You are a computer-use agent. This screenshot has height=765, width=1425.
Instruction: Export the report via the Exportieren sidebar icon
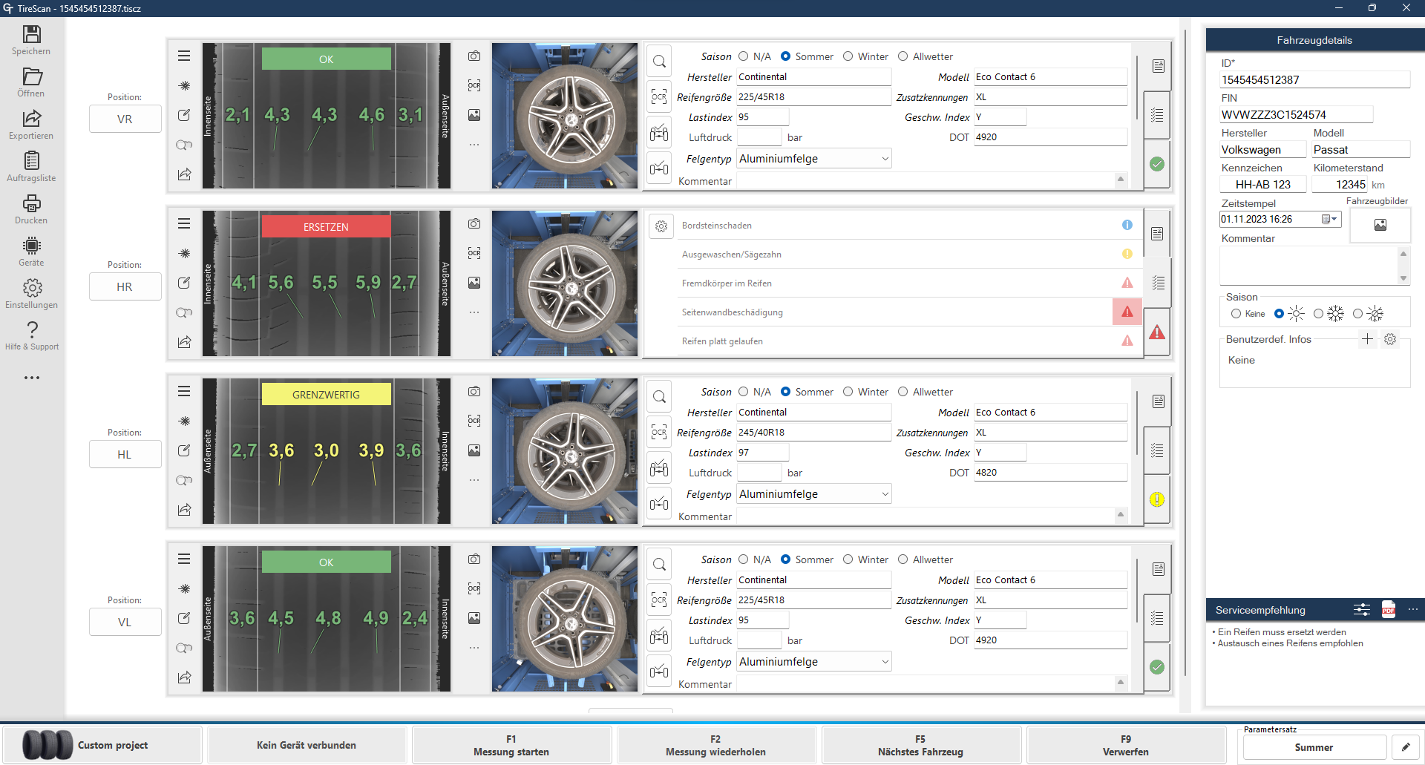tap(31, 124)
